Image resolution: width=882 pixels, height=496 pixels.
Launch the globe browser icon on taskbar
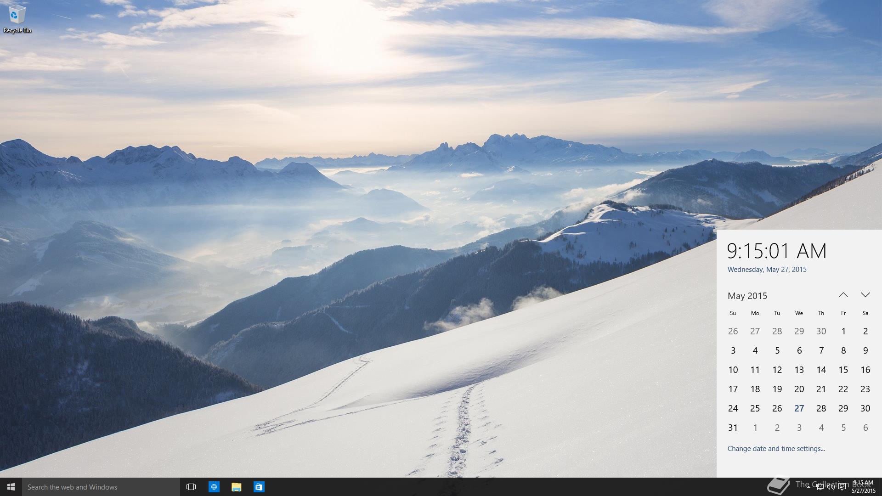coord(214,487)
